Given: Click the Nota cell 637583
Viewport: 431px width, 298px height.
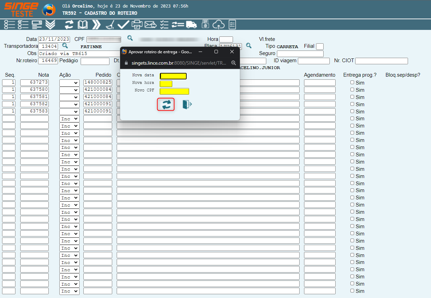Looking at the screenshot, I should [34, 111].
